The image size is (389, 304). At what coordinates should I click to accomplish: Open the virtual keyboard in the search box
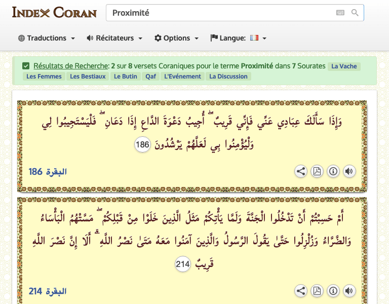pyautogui.click(x=340, y=13)
